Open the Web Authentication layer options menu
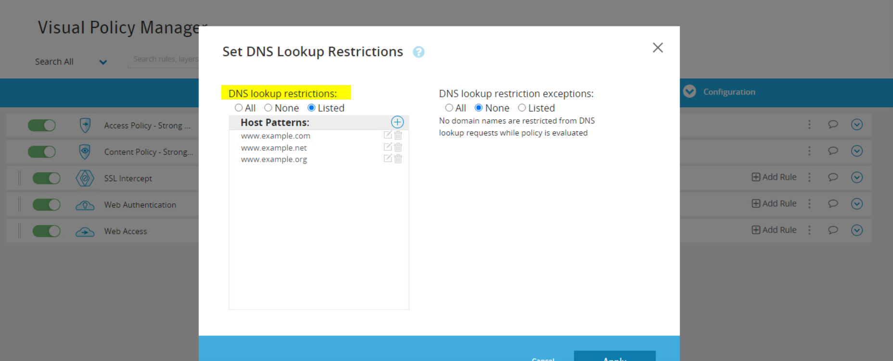 click(809, 204)
